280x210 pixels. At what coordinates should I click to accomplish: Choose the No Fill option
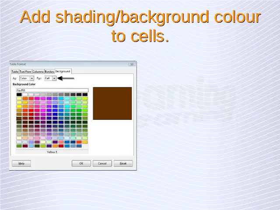[x=52, y=90]
